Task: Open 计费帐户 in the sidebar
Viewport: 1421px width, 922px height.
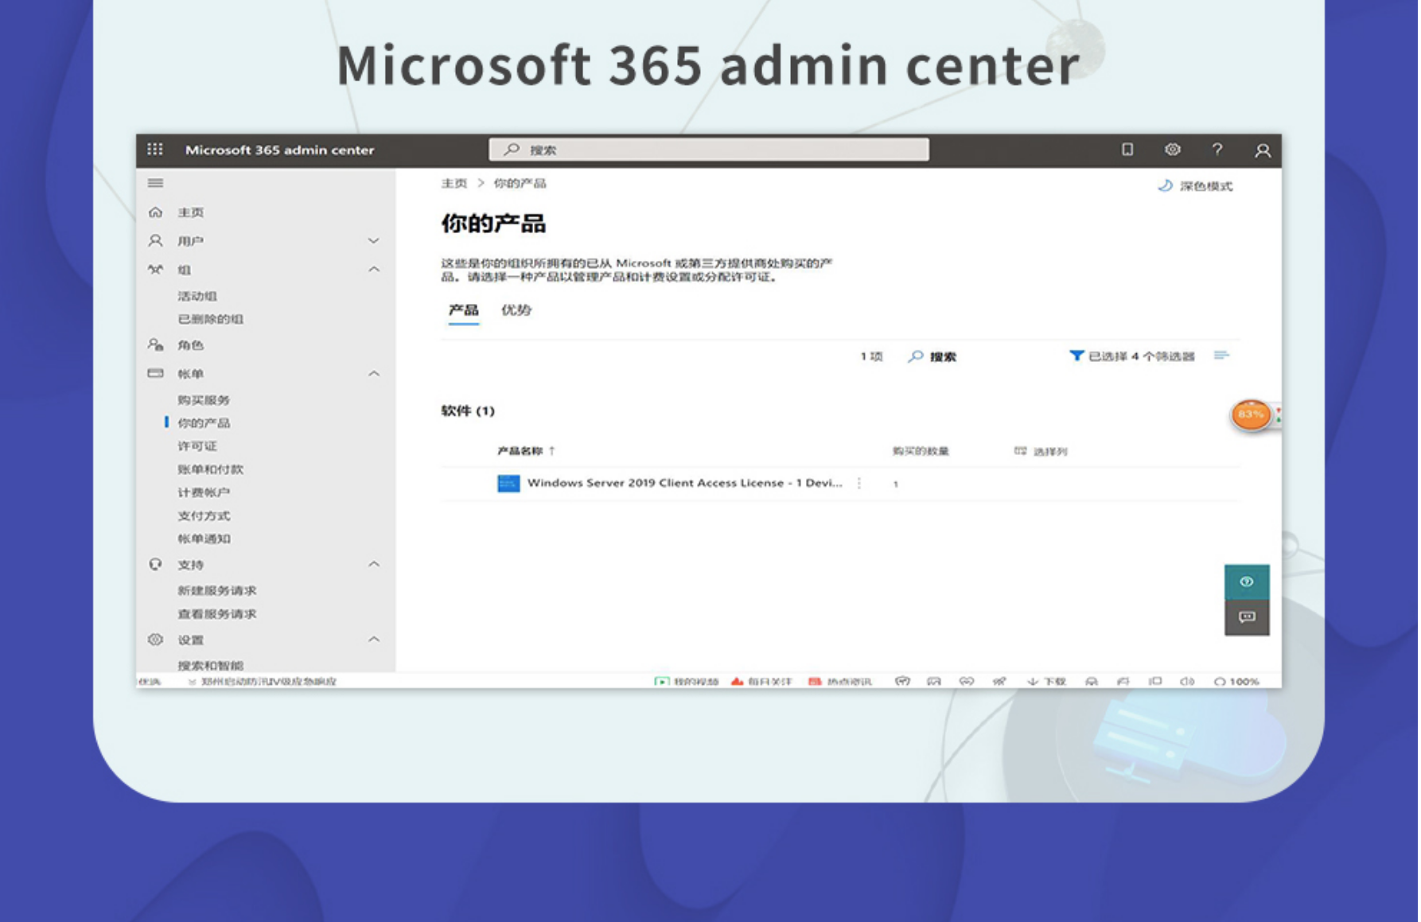Action: 204,492
